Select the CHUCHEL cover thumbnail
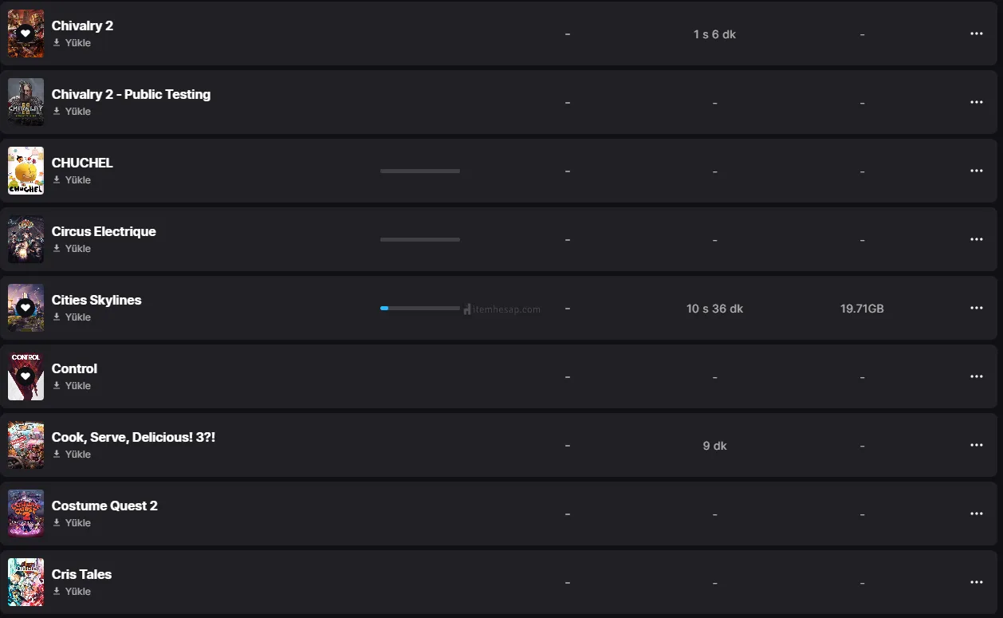The width and height of the screenshot is (1003, 618). [26, 171]
